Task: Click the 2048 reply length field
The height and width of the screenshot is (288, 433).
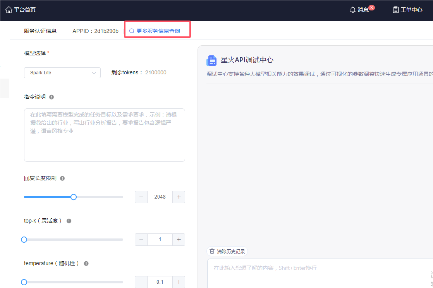Action: (160, 197)
